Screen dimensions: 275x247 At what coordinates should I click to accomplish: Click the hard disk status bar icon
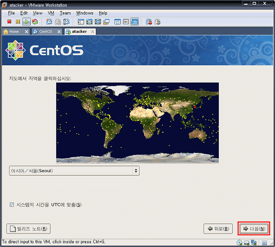point(247,243)
